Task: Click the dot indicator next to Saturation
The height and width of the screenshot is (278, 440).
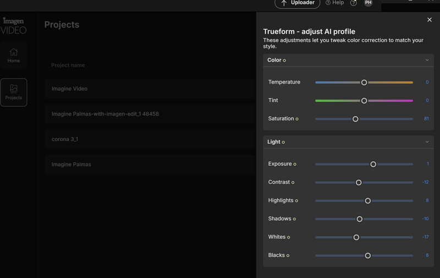Action: click(x=297, y=119)
